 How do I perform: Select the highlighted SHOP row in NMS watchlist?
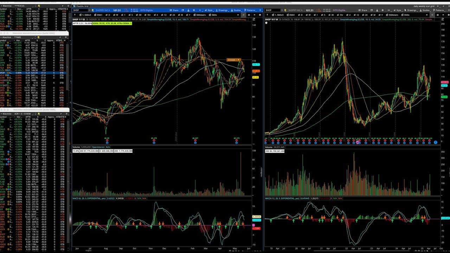coord(33,73)
